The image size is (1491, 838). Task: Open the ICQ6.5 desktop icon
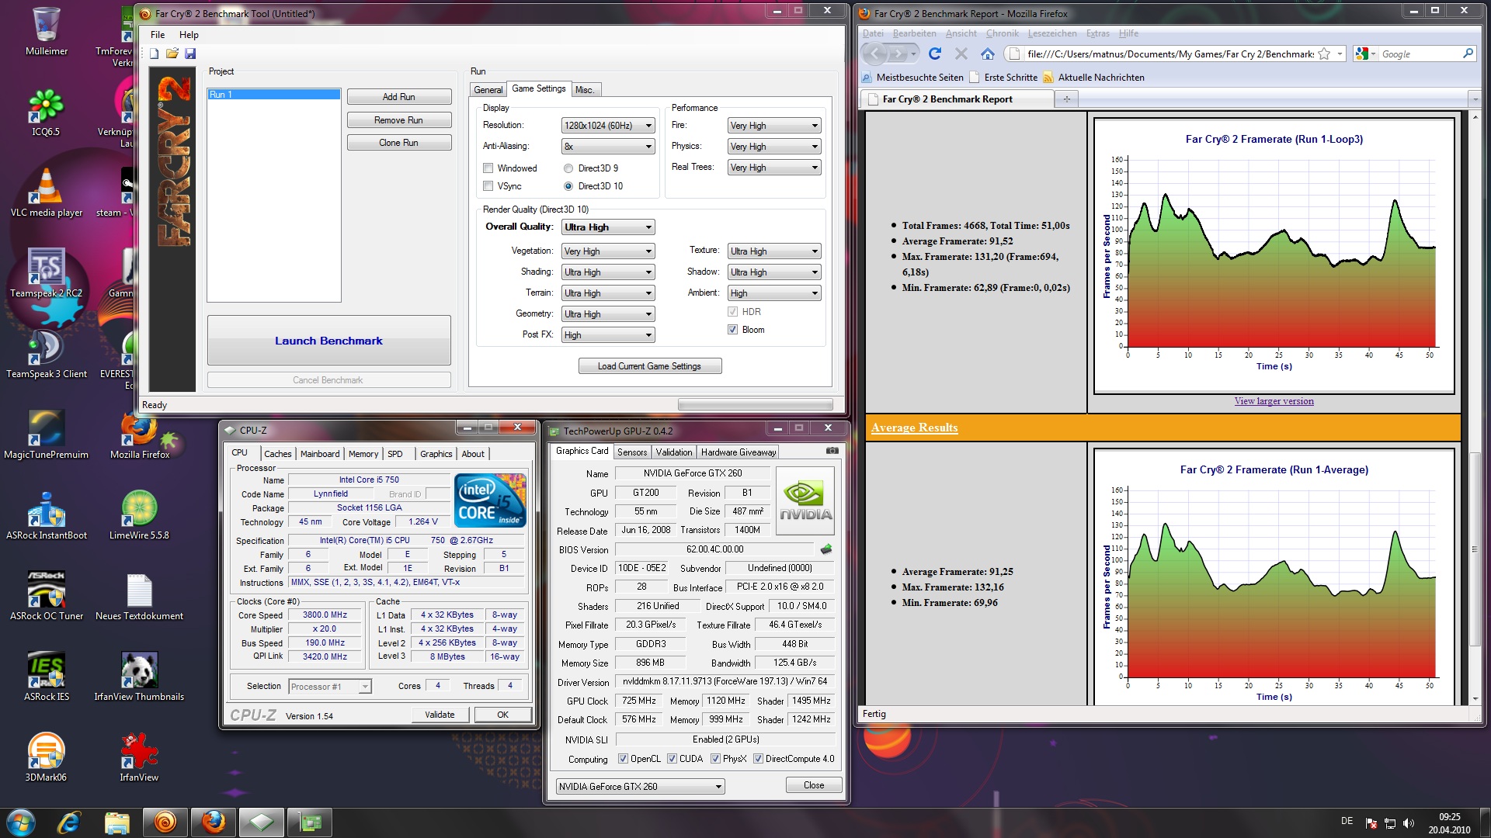[x=47, y=113]
